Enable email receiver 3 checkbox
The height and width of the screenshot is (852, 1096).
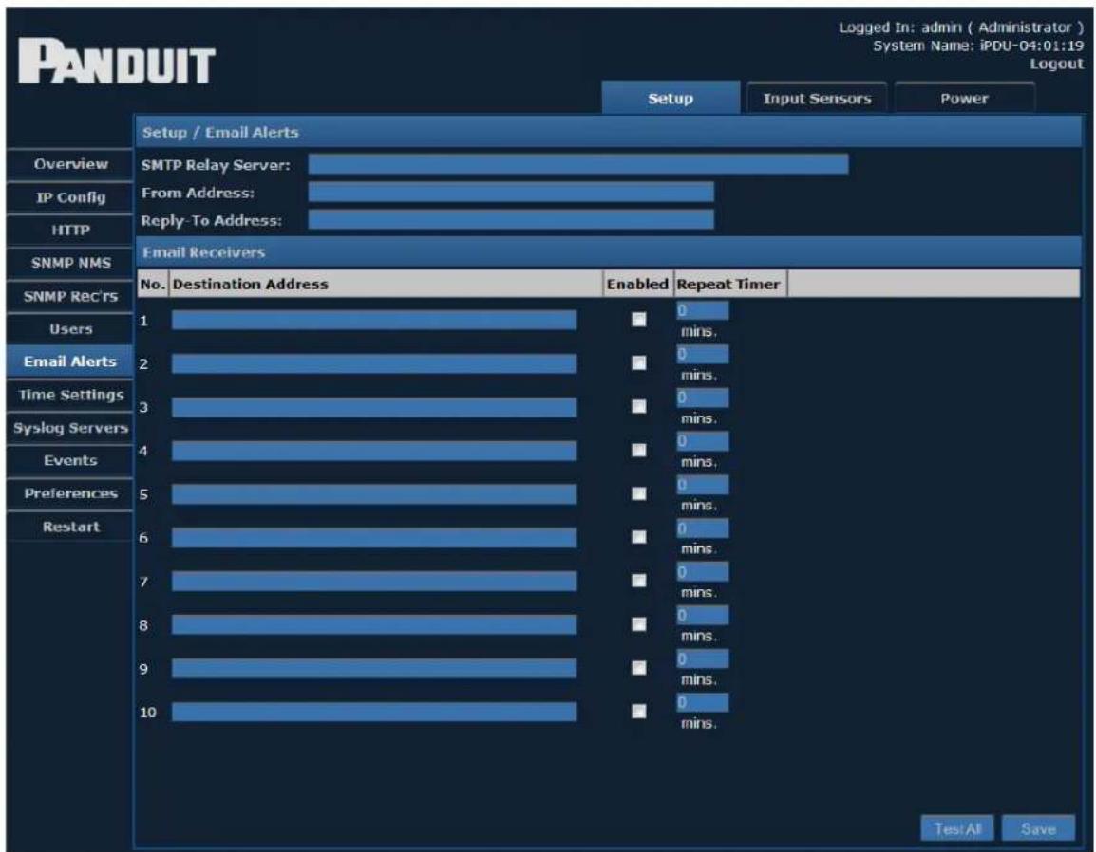coord(639,406)
